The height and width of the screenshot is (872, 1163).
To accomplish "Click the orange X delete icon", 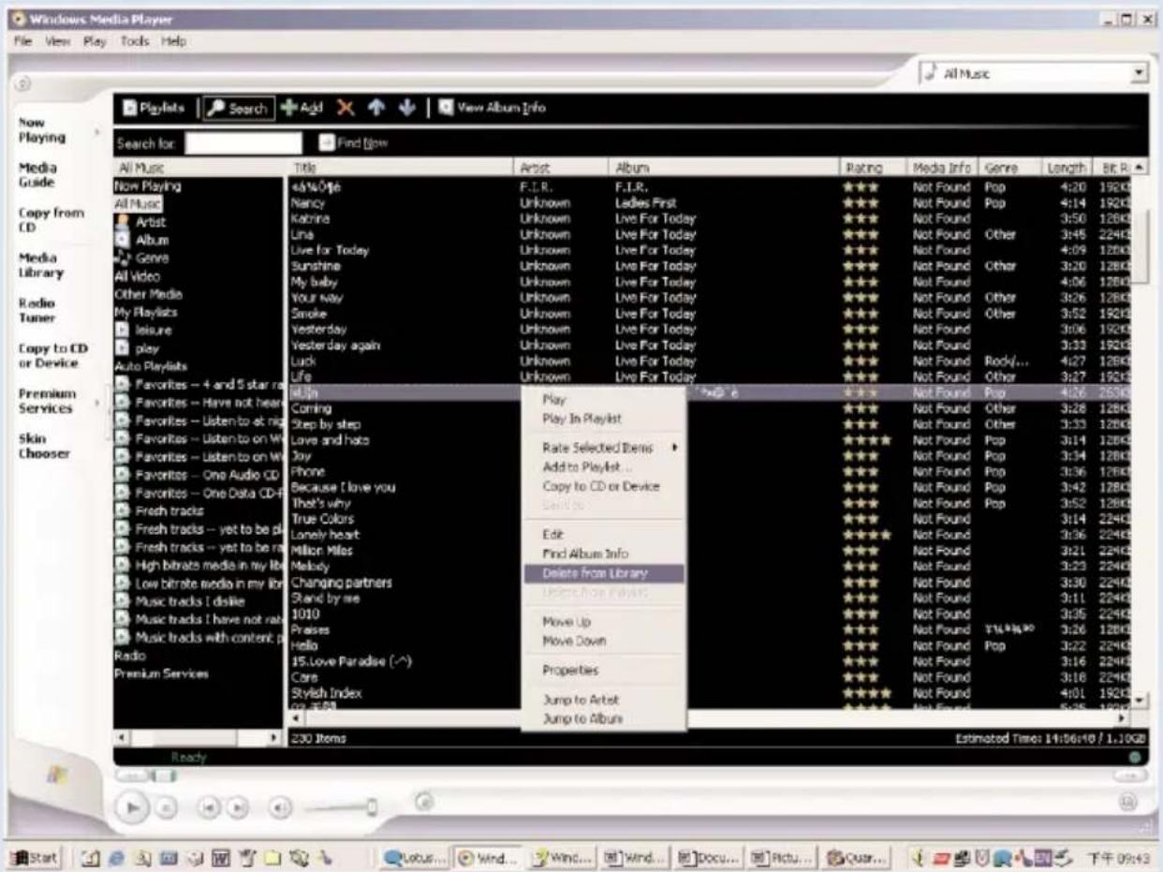I will 344,109.
